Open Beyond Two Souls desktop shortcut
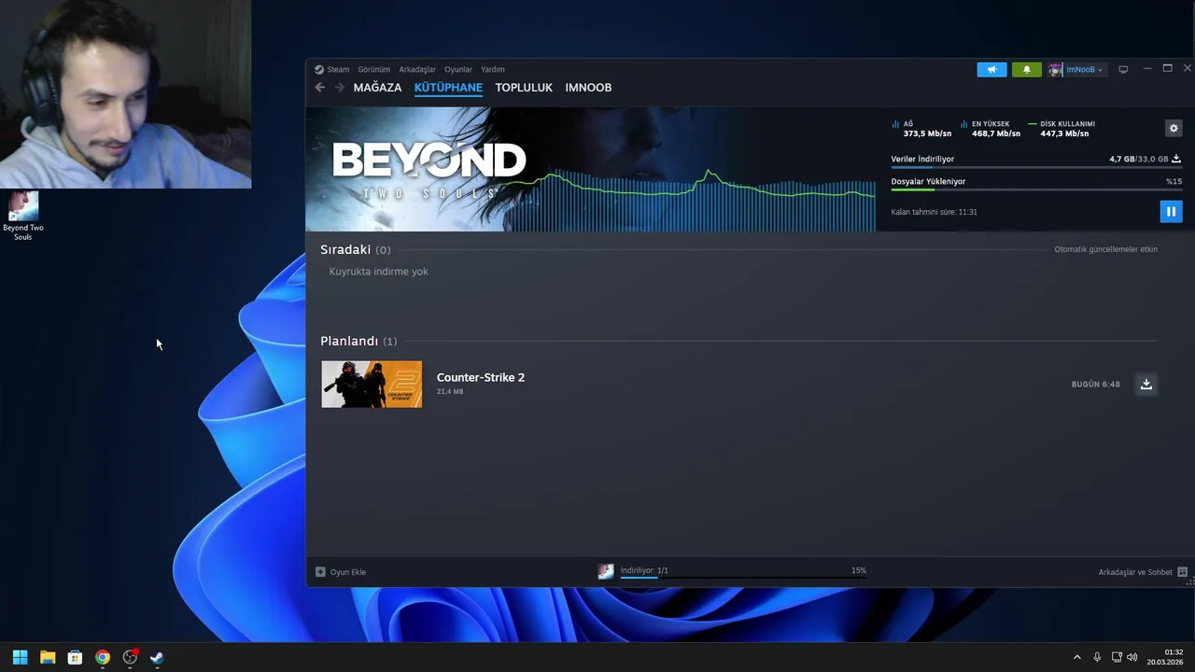The height and width of the screenshot is (672, 1195). [23, 216]
